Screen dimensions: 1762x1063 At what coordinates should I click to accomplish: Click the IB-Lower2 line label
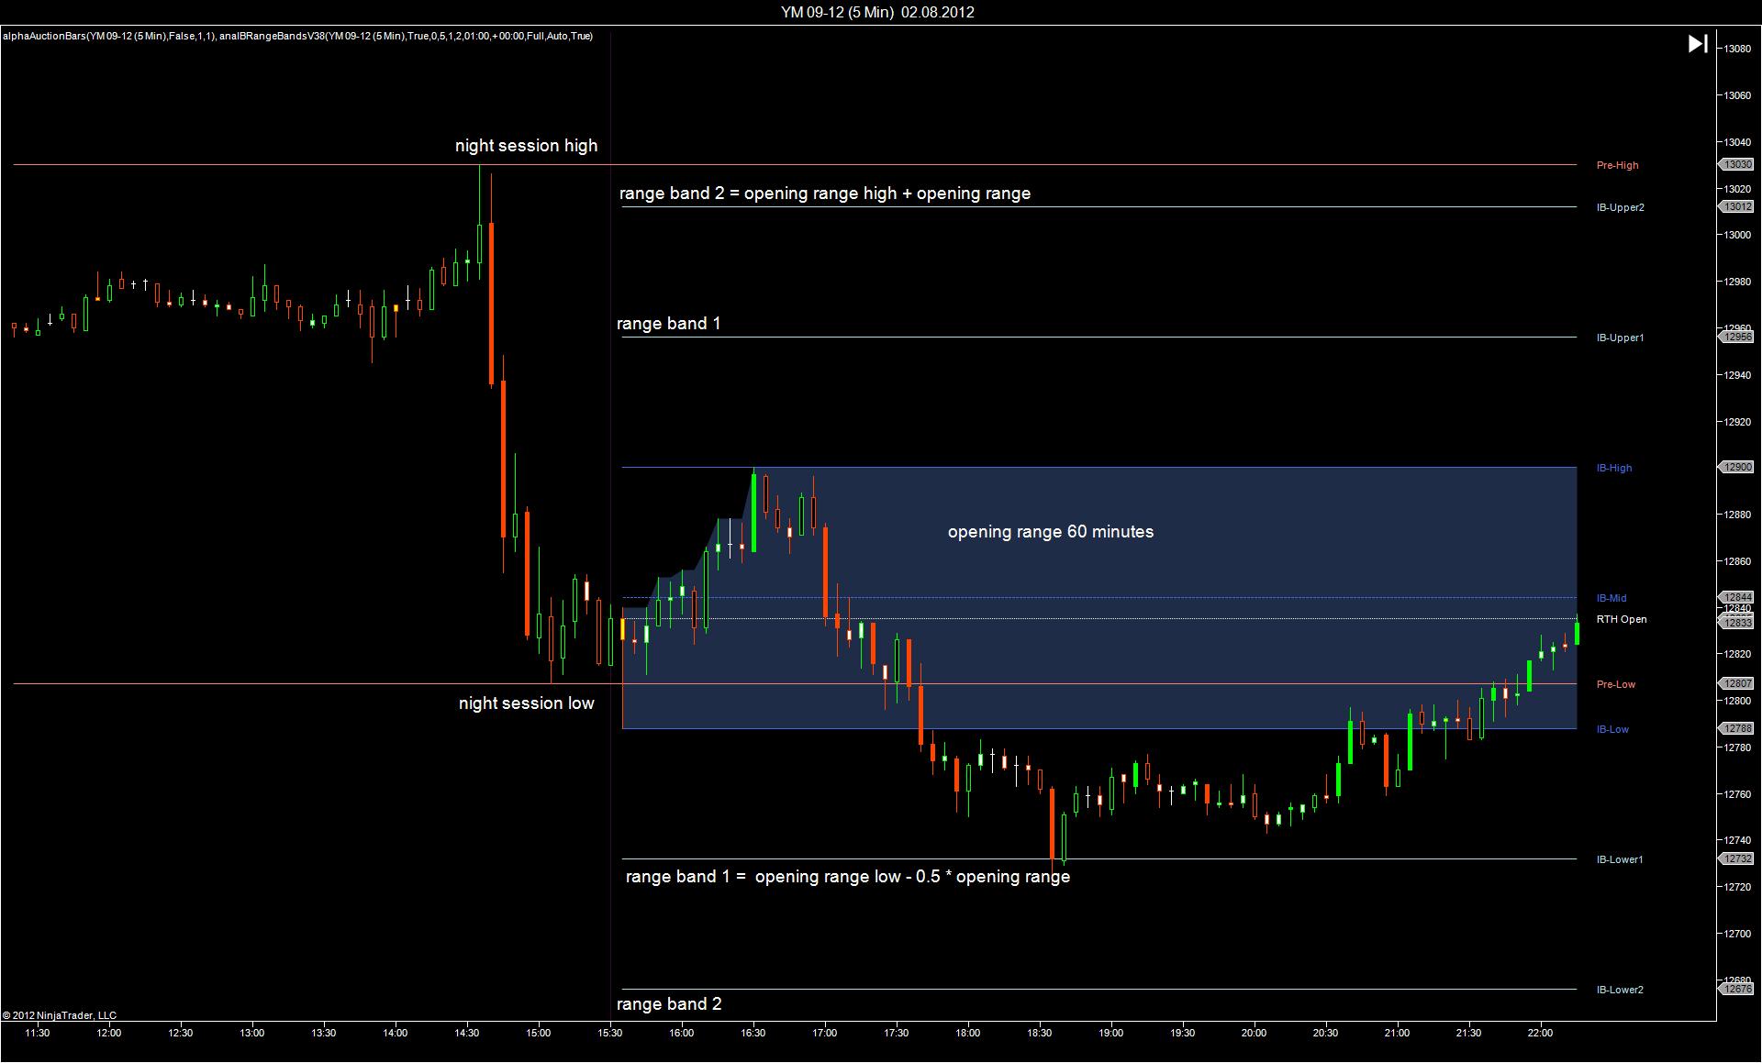tap(1619, 990)
